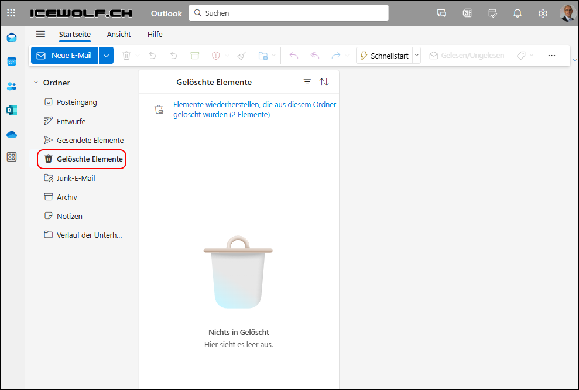Image resolution: width=579 pixels, height=390 pixels.
Task: Click the Outlook title in header
Action: pyautogui.click(x=166, y=13)
